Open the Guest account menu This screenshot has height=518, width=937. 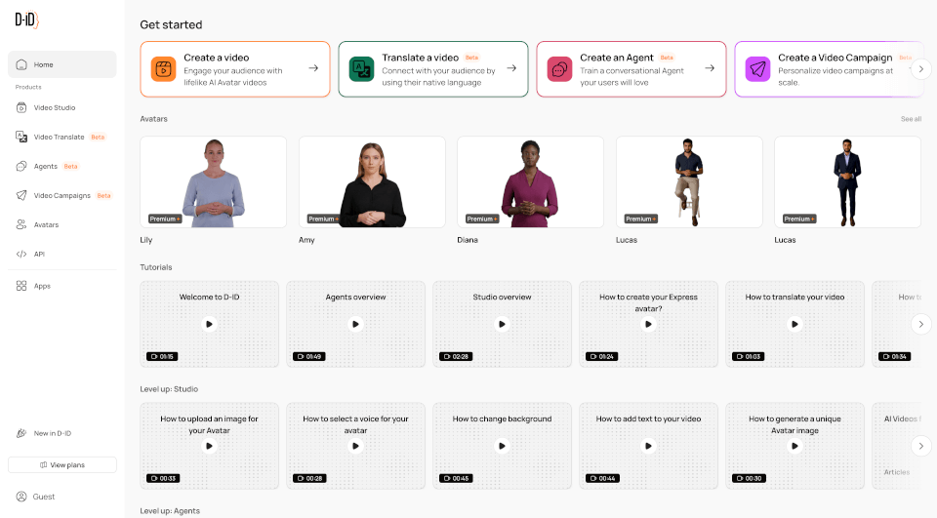coord(44,497)
